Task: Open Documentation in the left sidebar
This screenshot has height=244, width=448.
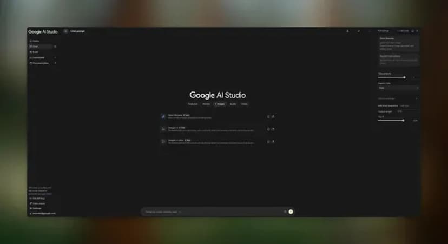Action: 39,63
